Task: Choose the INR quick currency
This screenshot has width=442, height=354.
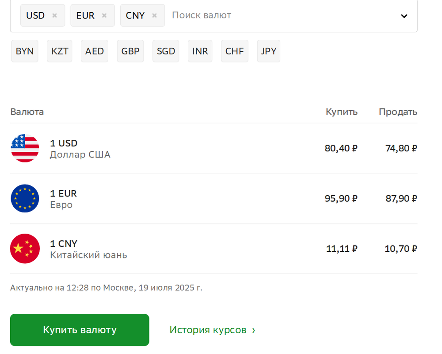Action: tap(200, 51)
